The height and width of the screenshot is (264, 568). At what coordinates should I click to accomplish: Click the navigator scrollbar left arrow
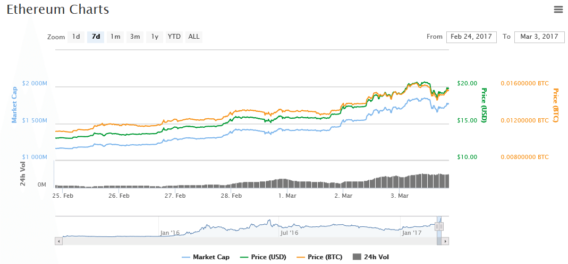click(x=59, y=241)
